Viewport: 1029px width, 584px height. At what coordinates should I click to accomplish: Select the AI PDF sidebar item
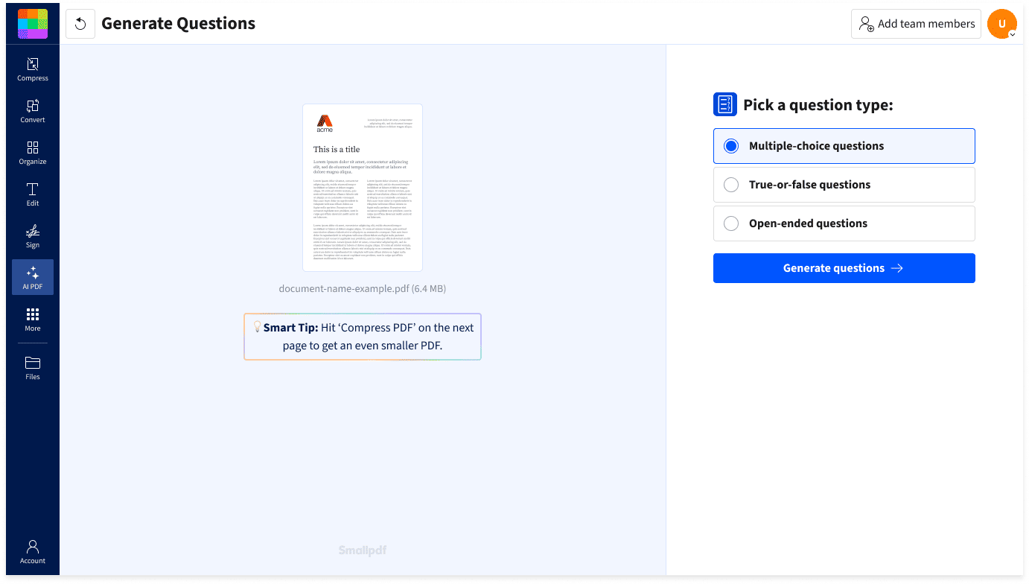click(33, 278)
